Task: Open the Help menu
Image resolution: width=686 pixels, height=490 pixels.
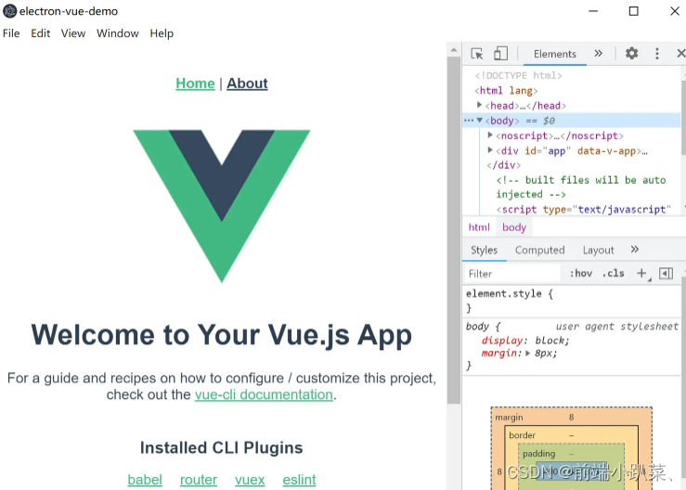Action: pos(162,33)
